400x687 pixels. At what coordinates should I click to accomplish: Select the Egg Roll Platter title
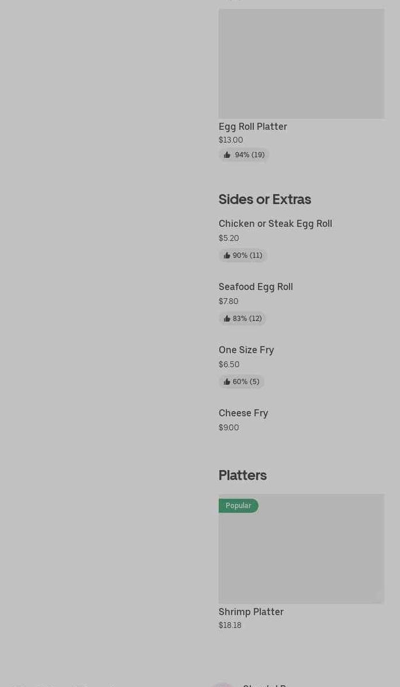(x=253, y=126)
